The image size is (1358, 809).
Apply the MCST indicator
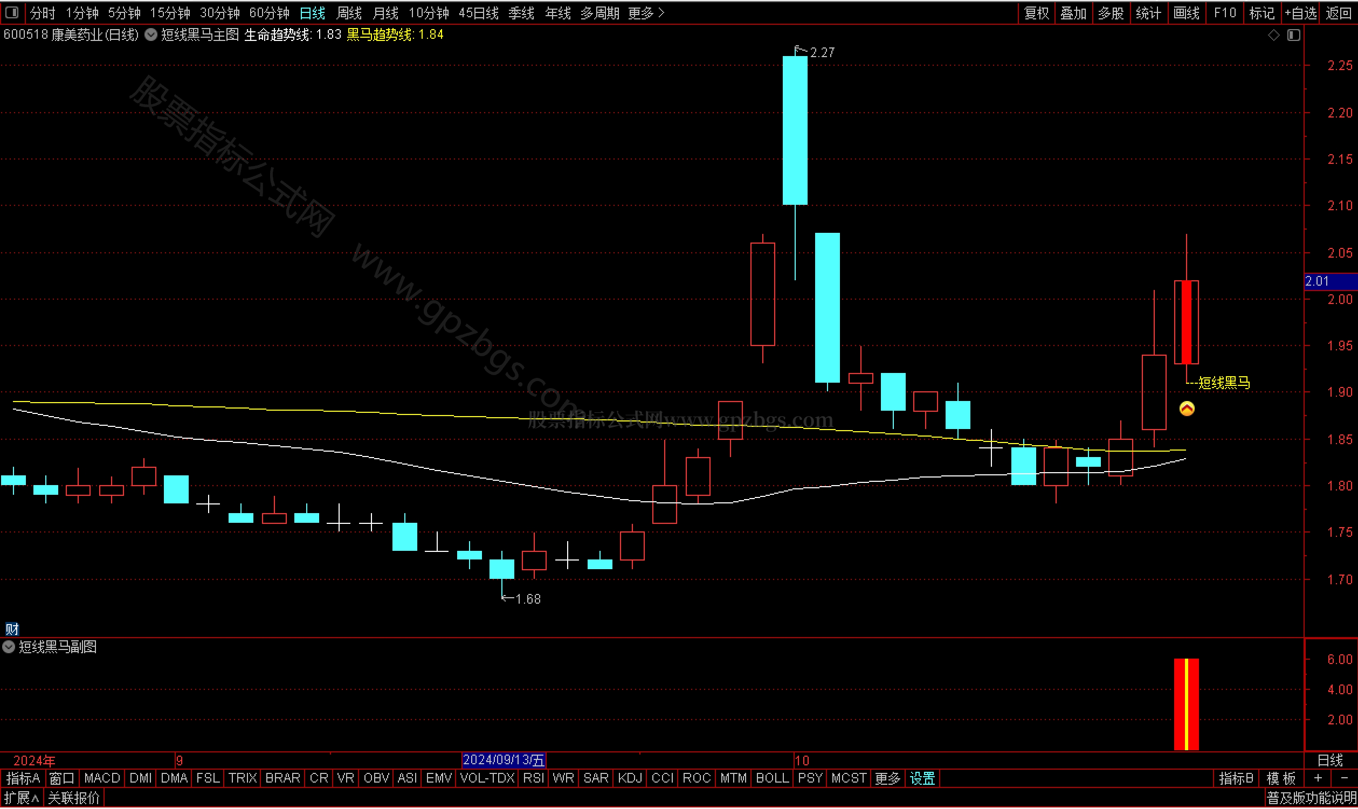pyautogui.click(x=849, y=778)
